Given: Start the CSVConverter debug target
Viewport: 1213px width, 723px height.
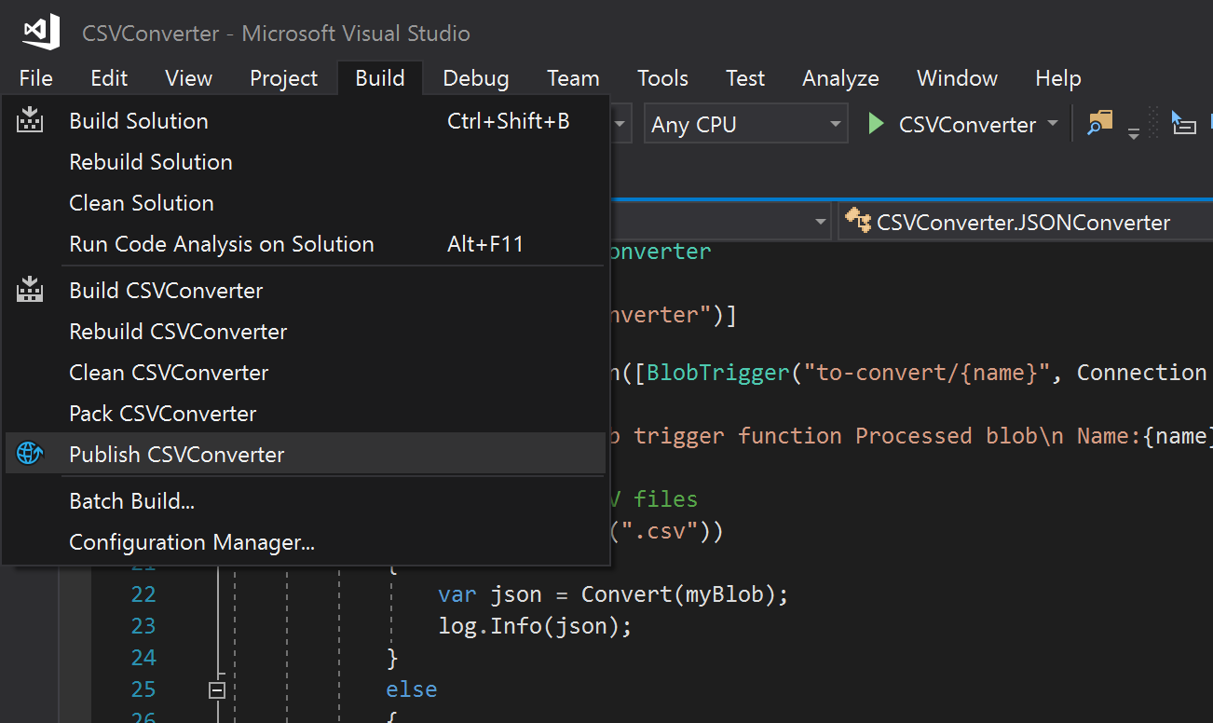Looking at the screenshot, I should tap(967, 125).
